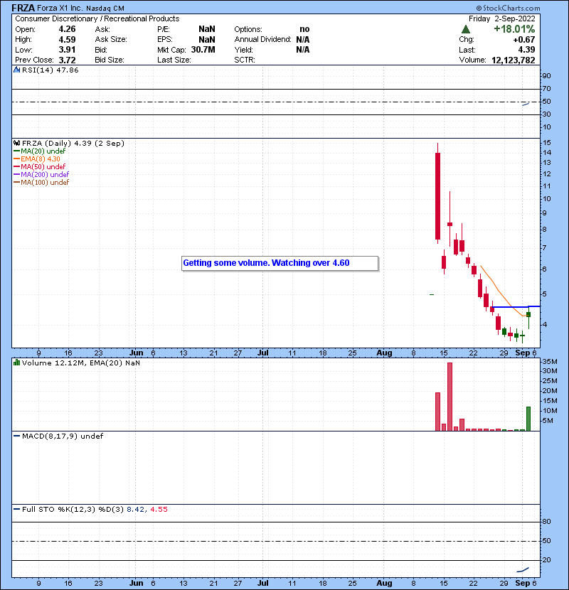
Task: Click the blue dash before Full STO
Action: coord(16,510)
